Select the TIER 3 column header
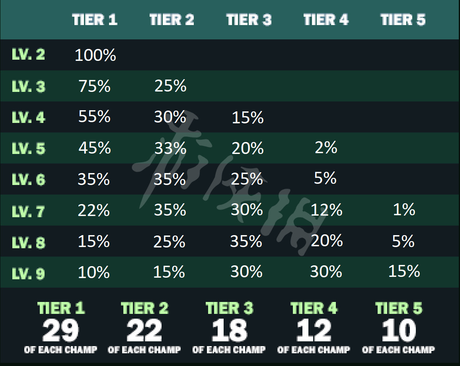The height and width of the screenshot is (366, 460). tap(249, 19)
